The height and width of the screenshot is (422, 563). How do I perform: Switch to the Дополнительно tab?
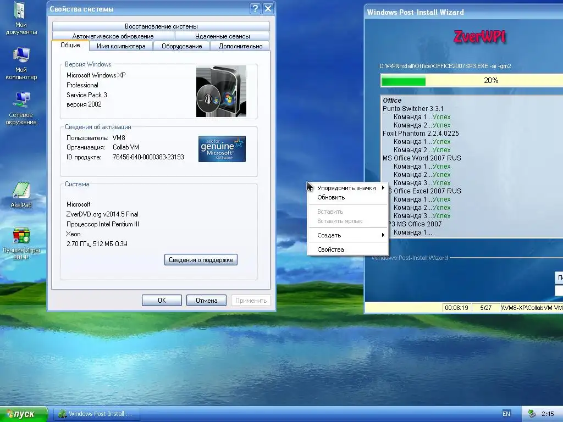240,46
